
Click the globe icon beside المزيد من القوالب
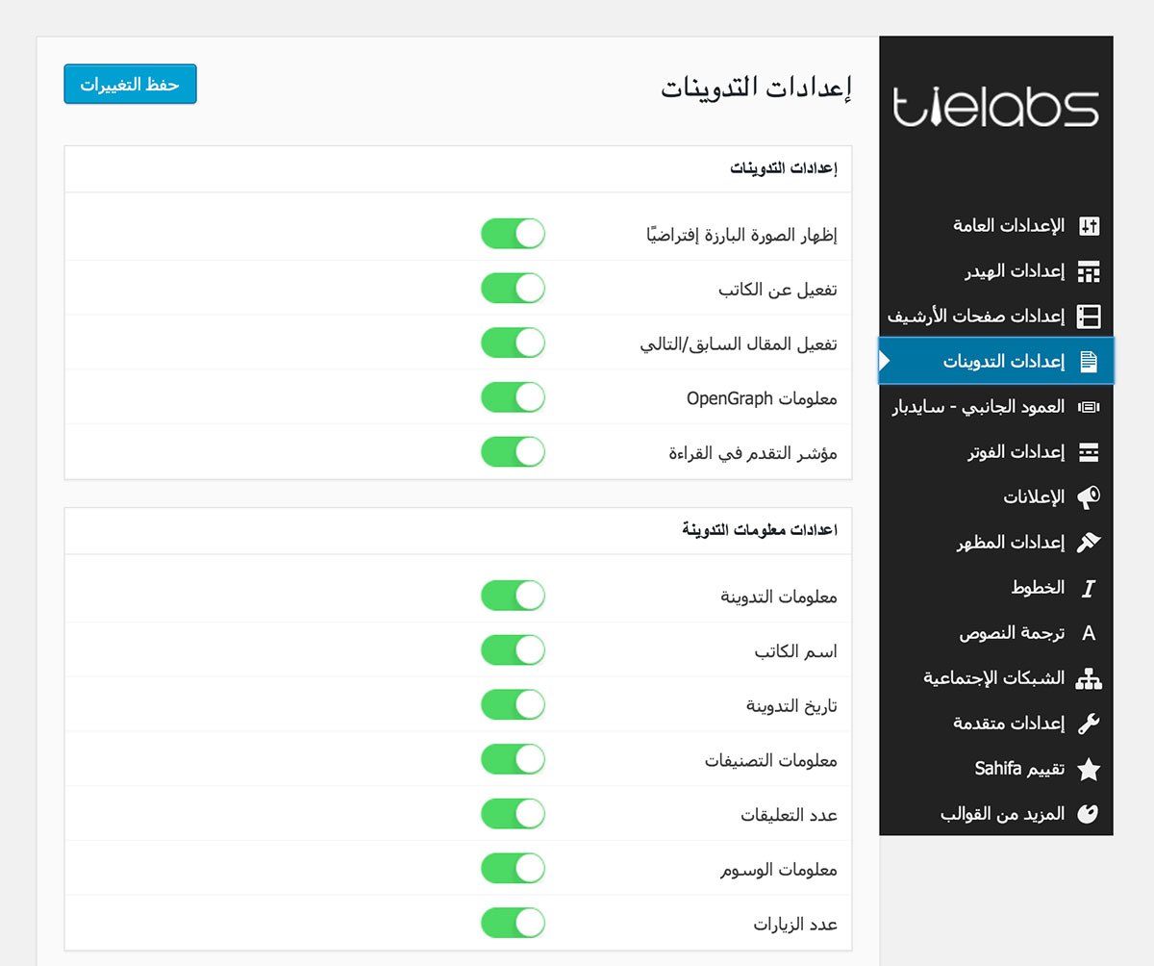[x=1089, y=814]
